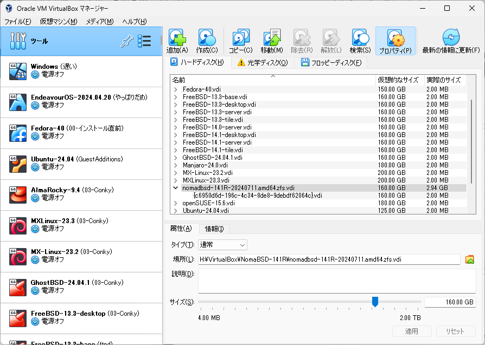This screenshot has height=345, width=485.
Task: Select the Ubuntu-24.04 VM icon
Action: click(17, 164)
